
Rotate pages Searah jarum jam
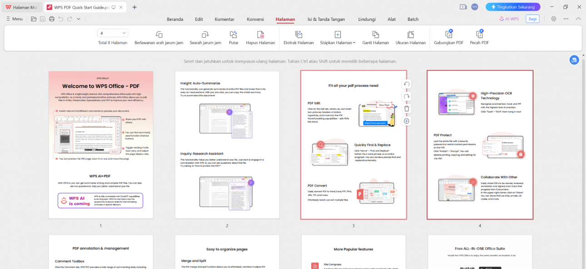point(205,36)
